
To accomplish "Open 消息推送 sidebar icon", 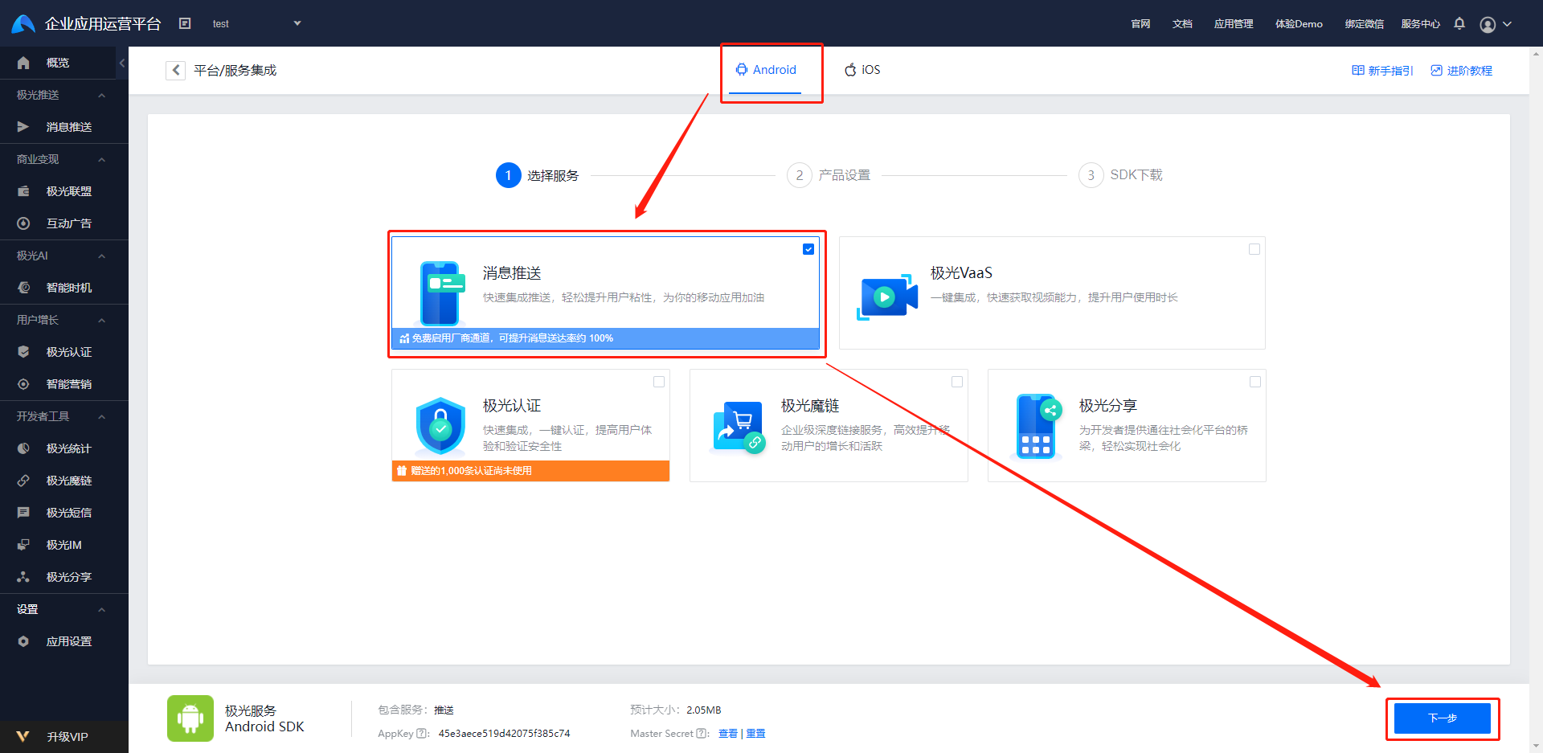I will tap(23, 127).
